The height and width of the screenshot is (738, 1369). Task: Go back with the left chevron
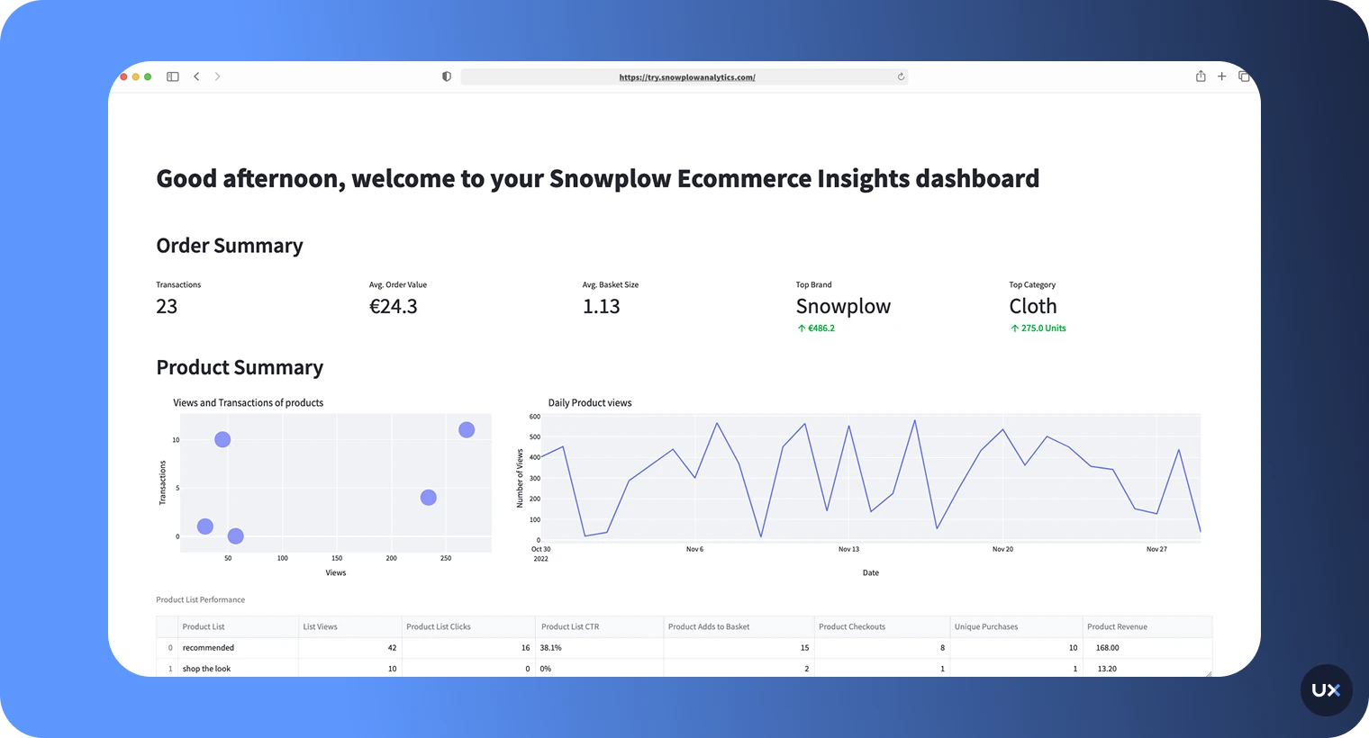(196, 76)
